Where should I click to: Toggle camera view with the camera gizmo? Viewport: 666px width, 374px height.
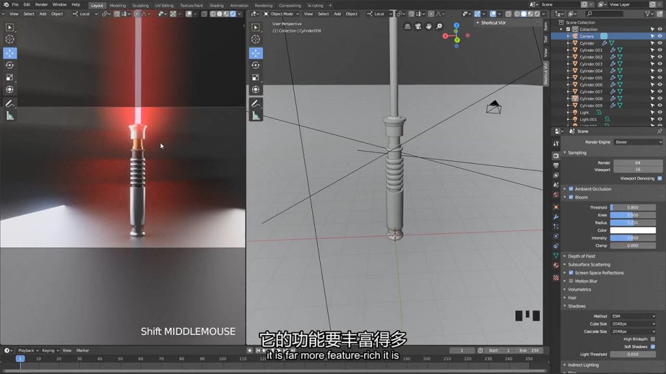click(418, 26)
